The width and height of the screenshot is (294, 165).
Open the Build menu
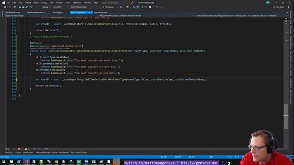(x=36, y=3)
